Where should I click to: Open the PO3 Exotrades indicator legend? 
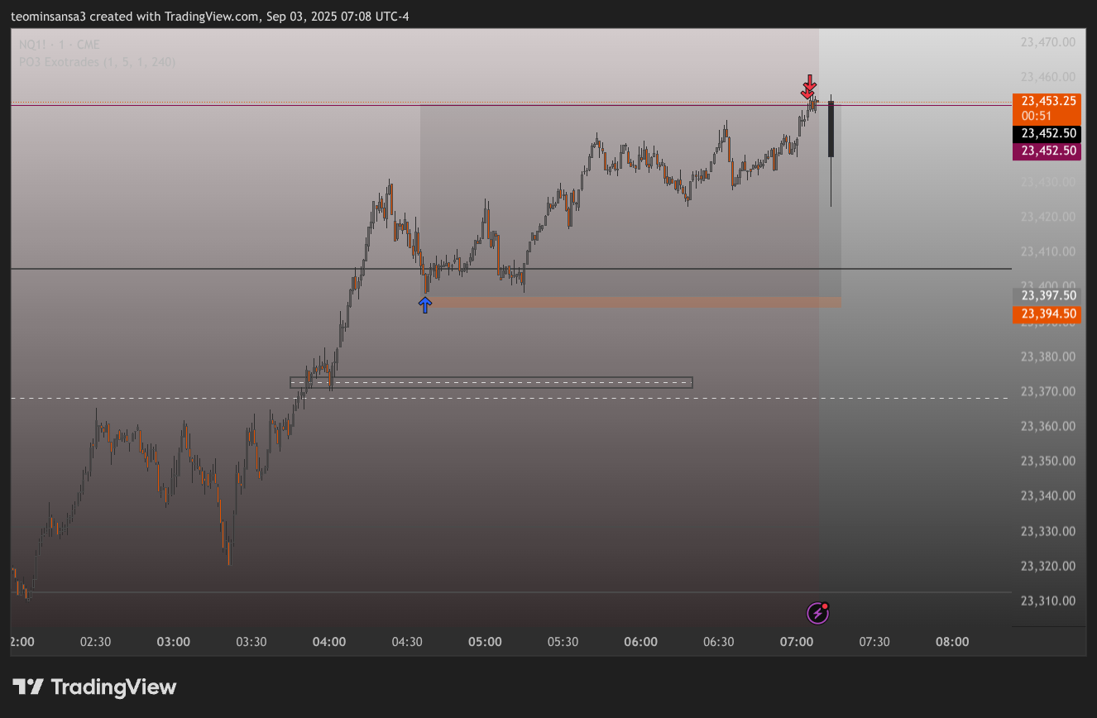pyautogui.click(x=98, y=61)
